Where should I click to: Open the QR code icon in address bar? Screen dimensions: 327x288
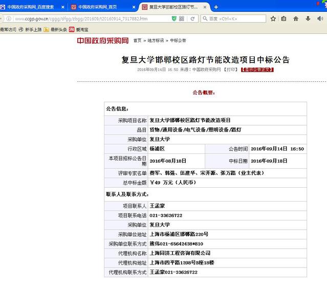[182, 19]
